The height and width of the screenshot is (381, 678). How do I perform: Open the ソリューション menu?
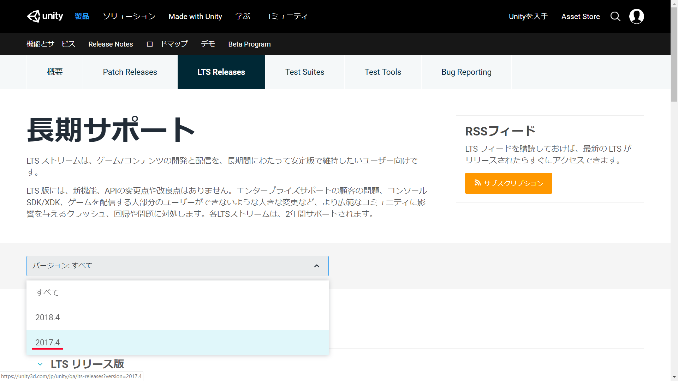pos(129,17)
